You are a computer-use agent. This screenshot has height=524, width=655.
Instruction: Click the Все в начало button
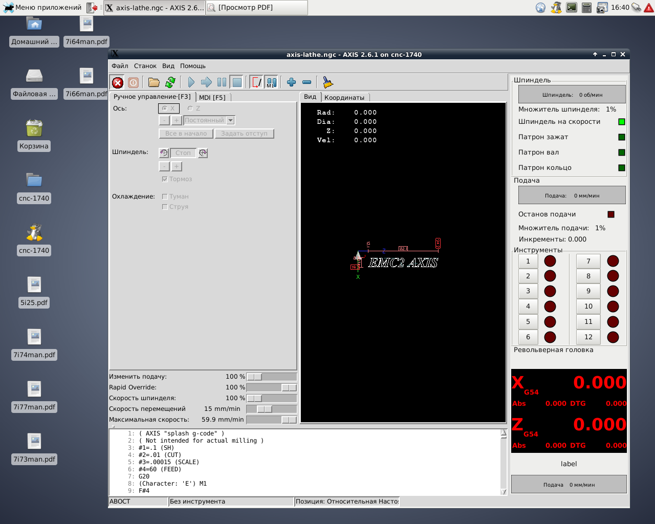click(186, 134)
